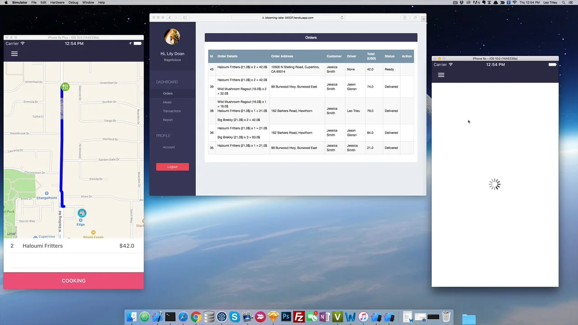Click the ChargePoint label on map
The height and width of the screenshot is (325, 578).
[47, 198]
